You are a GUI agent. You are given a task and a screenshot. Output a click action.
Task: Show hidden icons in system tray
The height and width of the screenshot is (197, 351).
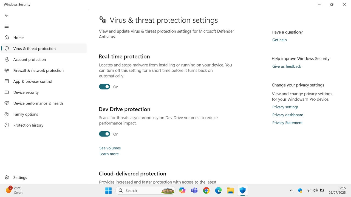click(291, 190)
